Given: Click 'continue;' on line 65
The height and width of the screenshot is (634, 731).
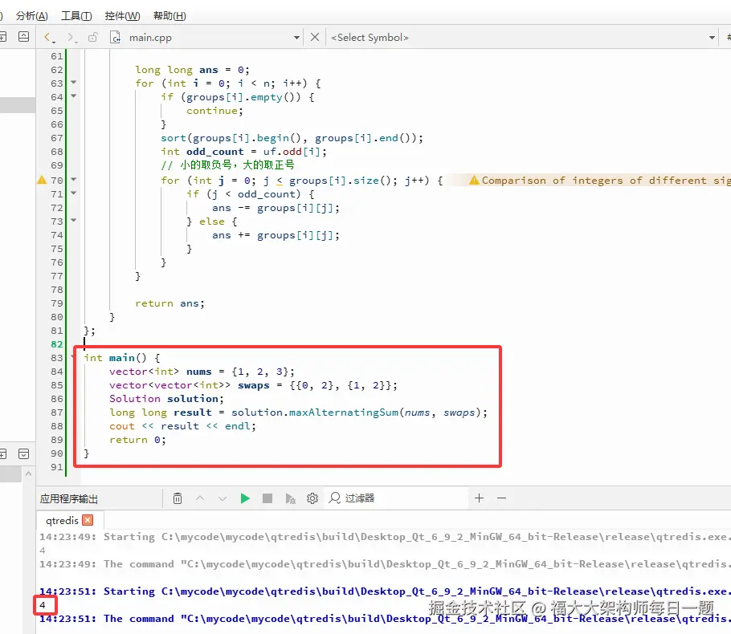Looking at the screenshot, I should (214, 111).
